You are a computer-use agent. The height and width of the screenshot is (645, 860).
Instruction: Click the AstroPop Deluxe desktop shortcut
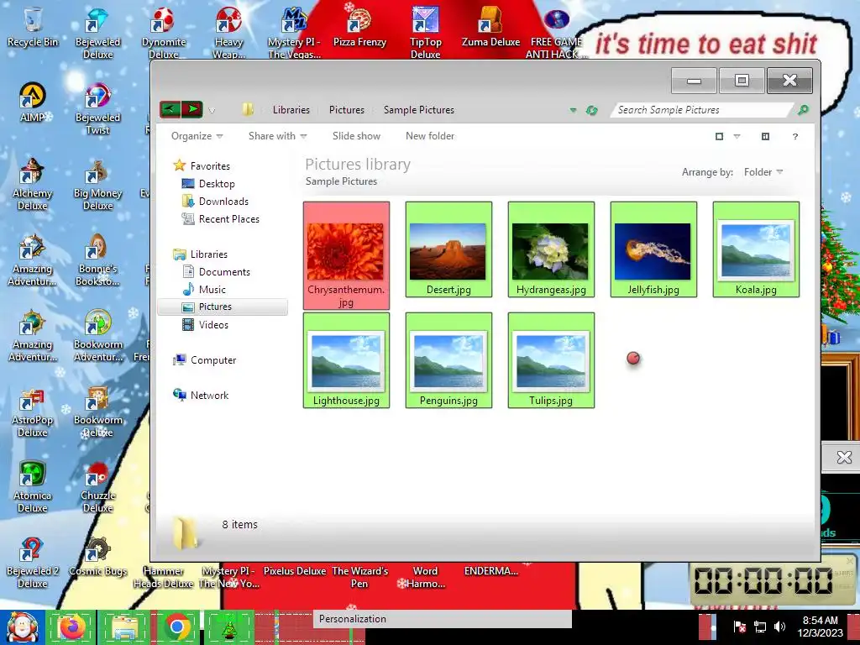pos(33,412)
